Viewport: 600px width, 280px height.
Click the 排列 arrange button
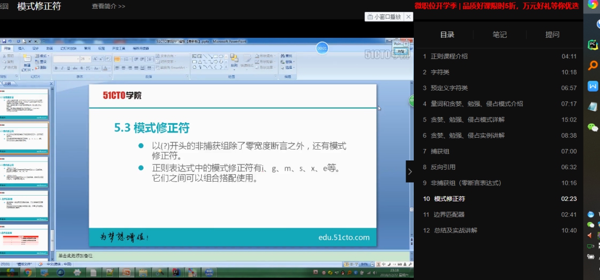234,63
